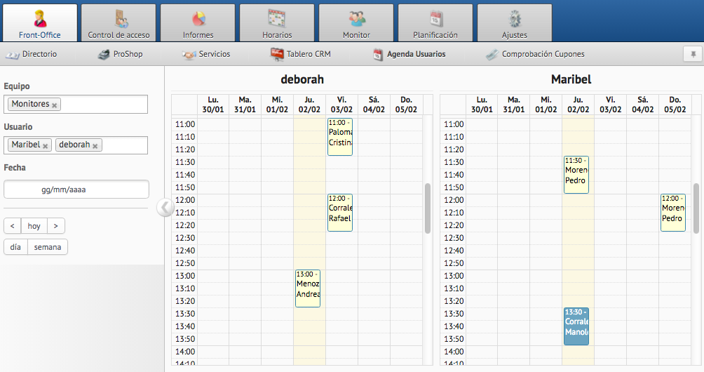The height and width of the screenshot is (372, 704).
Task: Click the Maribel calendar heading
Action: pos(571,79)
